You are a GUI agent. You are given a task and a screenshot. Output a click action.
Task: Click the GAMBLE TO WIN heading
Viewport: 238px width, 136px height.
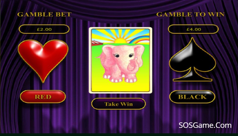coord(190,14)
